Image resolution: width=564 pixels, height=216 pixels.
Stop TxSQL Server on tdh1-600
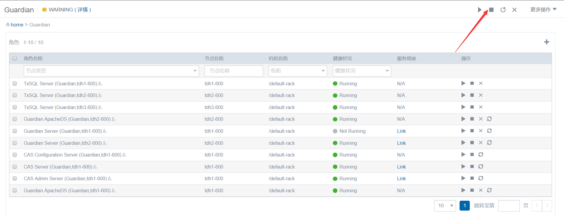(472, 83)
